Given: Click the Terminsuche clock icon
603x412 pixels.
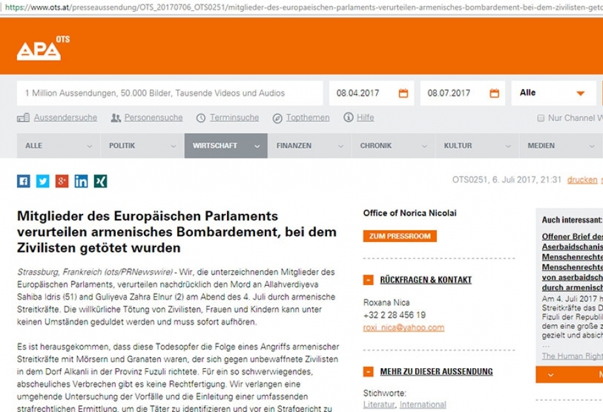Looking at the screenshot, I should click(201, 118).
